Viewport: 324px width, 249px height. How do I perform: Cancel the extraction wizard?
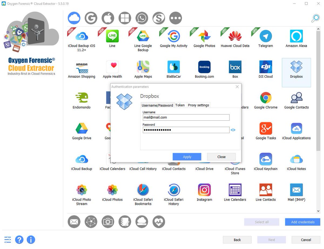pos(306,240)
